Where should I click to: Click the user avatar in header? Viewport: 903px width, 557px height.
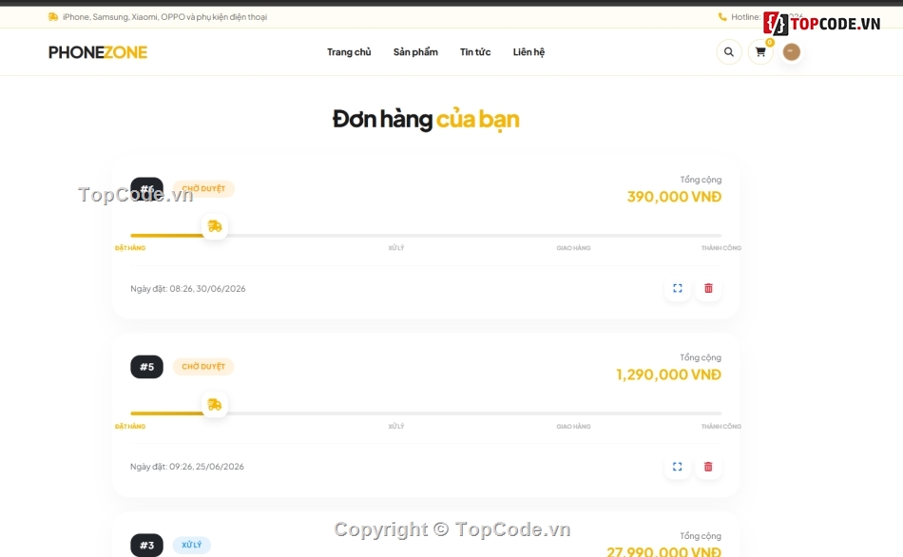coord(791,52)
